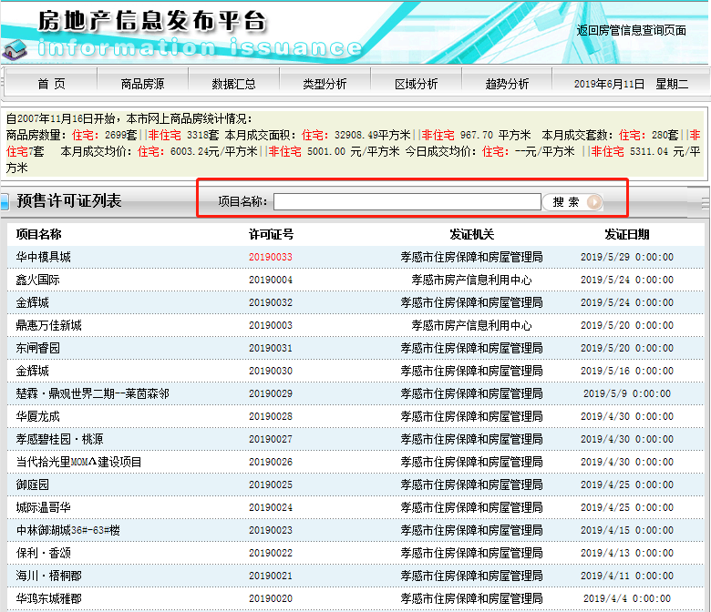Viewport: 711px width, 612px height.
Task: Click the 孝感碧桂园·桃源 project name
Action: point(59,440)
